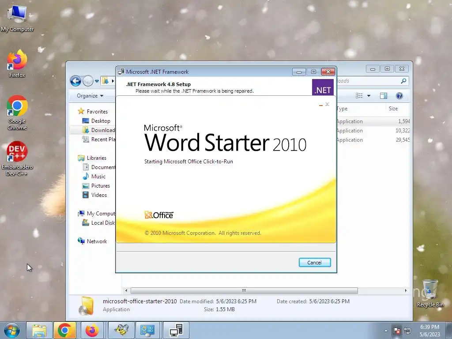Open Local Disk in navigation pane

pos(98,222)
